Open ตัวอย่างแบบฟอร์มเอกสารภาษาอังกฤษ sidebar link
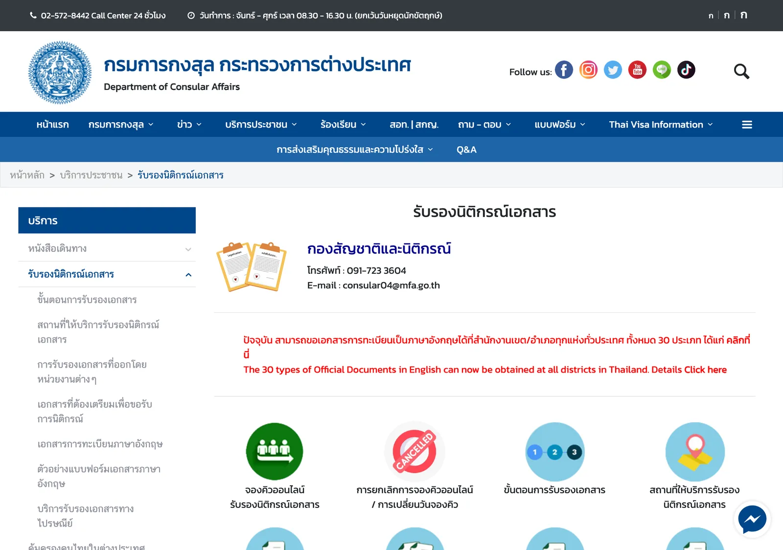783x550 pixels. (x=99, y=476)
